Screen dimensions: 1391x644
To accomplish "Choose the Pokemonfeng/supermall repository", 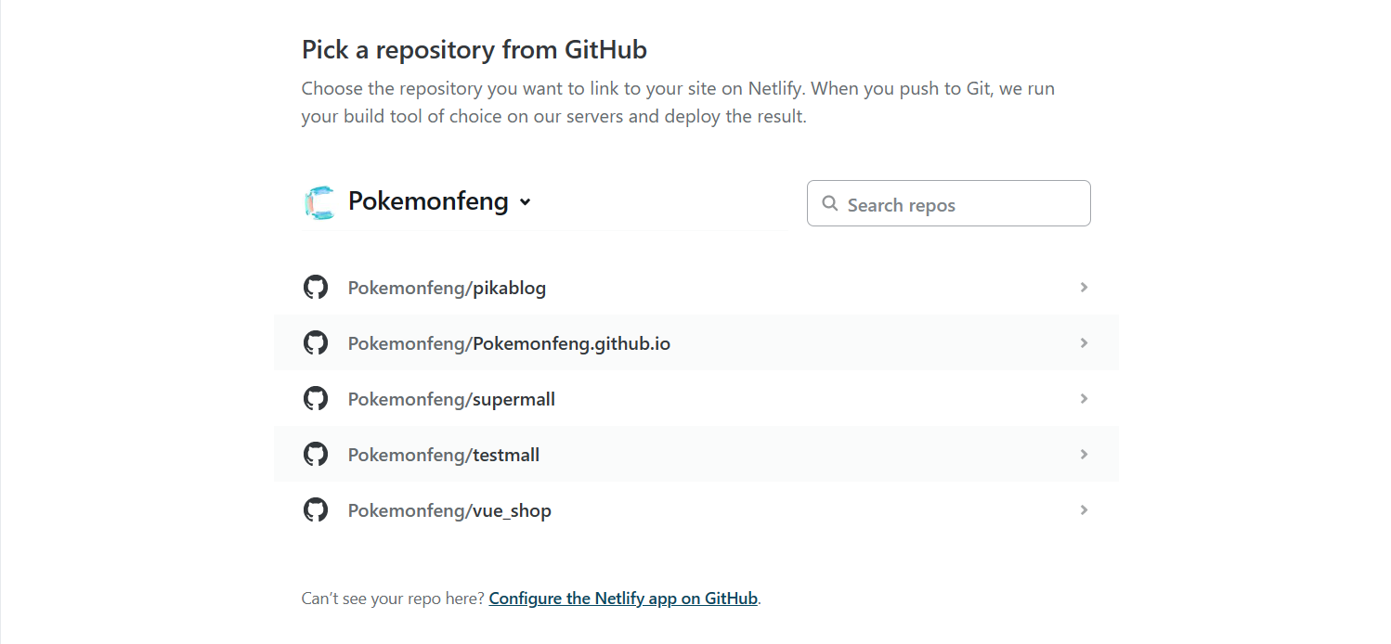I will click(x=696, y=398).
